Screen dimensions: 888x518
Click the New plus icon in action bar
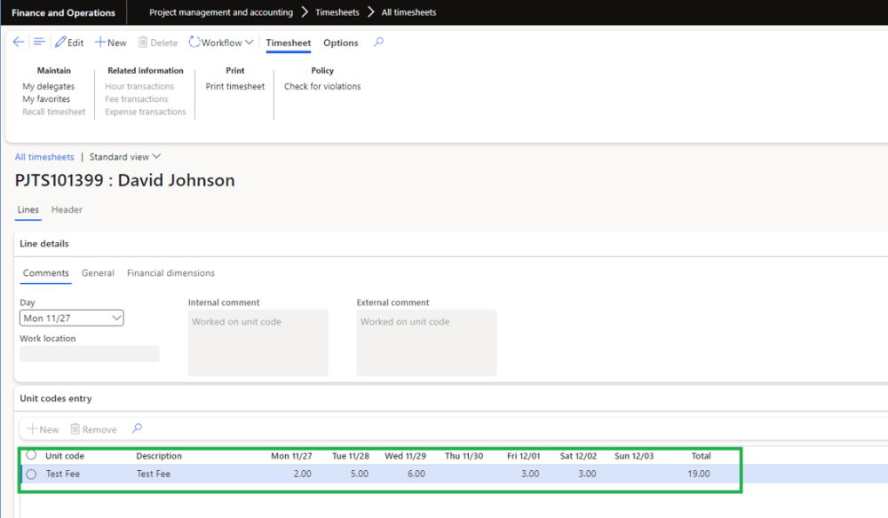pyautogui.click(x=99, y=43)
